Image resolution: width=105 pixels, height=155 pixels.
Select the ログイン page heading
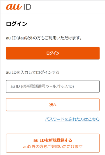(x=17, y=24)
